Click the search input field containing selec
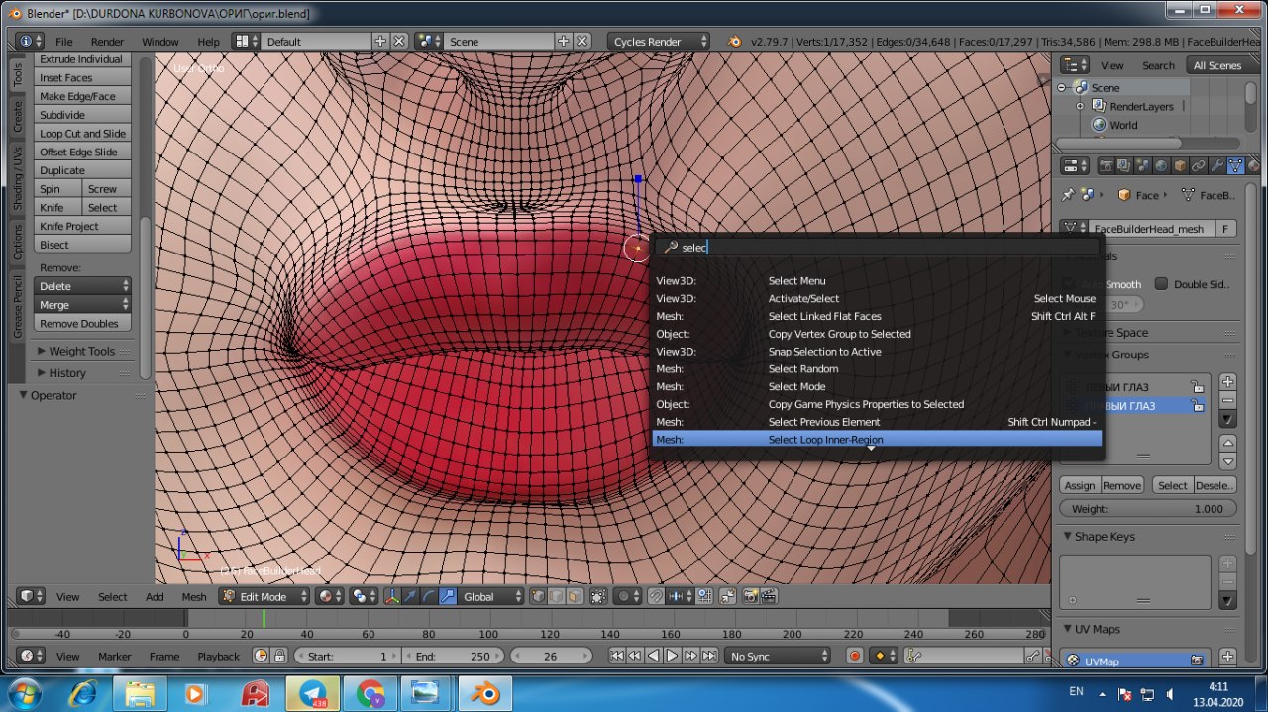The width and height of the screenshot is (1268, 712). coord(877,248)
